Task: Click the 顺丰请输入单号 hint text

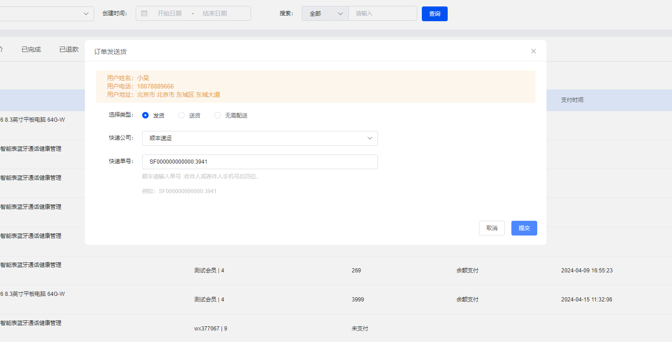Action: (201, 177)
